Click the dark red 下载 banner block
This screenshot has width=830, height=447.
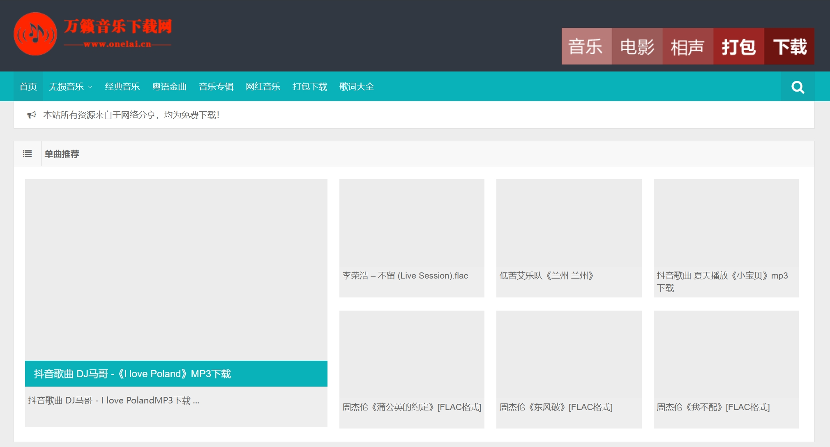pos(789,46)
